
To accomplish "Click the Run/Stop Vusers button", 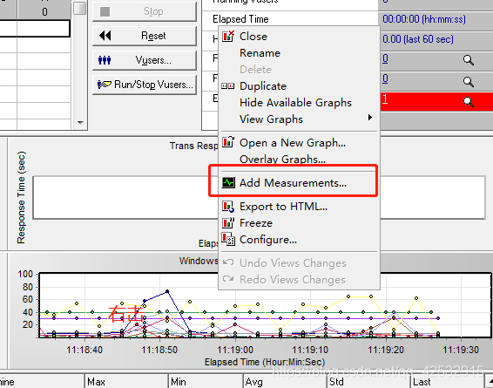I will (145, 84).
